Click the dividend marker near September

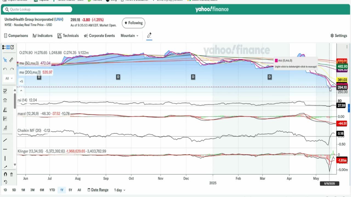(x=118, y=77)
